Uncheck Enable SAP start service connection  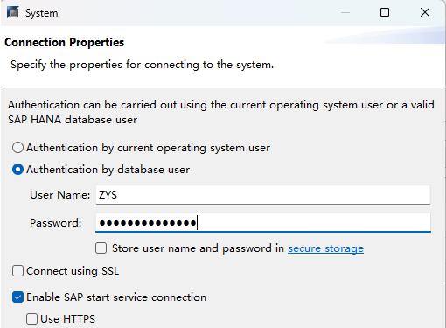(17, 297)
